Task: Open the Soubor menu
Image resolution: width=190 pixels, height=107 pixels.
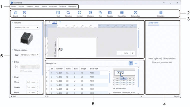Action: click(13, 6)
